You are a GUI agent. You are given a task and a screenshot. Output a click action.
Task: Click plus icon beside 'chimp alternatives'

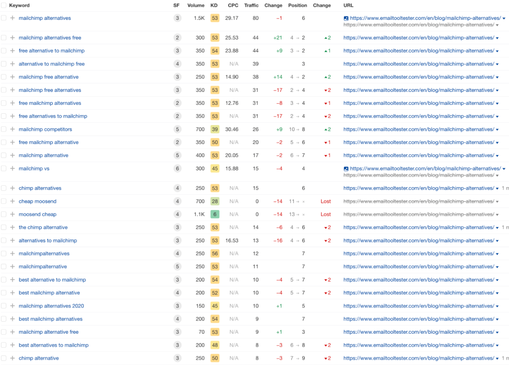click(12, 188)
